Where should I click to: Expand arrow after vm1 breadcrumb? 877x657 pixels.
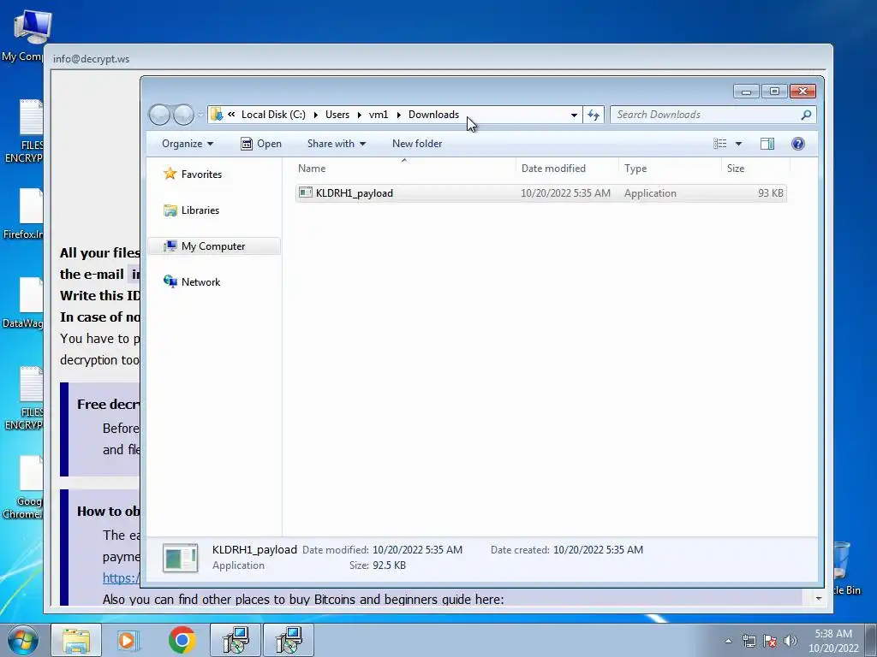[398, 115]
